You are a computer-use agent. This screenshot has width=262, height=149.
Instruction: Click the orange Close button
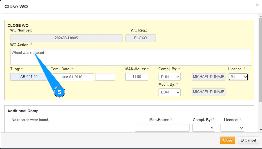[227, 140]
